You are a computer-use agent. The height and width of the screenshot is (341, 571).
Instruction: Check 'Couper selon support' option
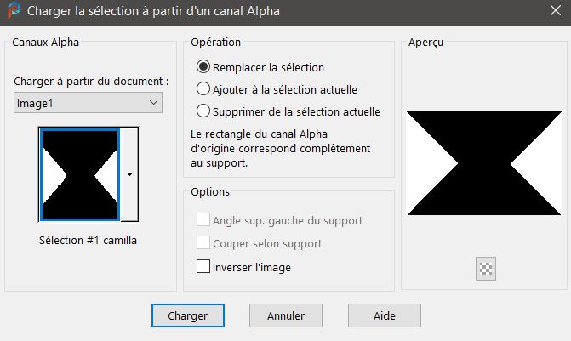click(203, 243)
